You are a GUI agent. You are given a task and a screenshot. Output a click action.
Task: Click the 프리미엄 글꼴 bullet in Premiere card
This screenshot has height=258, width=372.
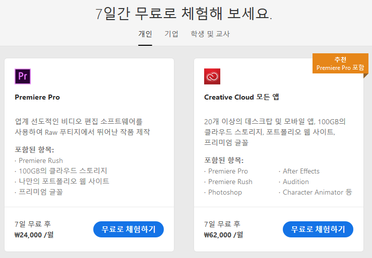click(x=40, y=192)
